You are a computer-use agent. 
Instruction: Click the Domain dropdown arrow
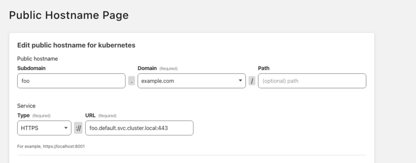(240, 81)
